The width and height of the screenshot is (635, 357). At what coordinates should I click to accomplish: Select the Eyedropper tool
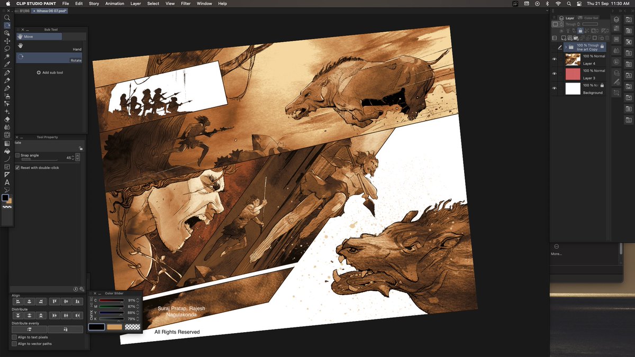click(x=7, y=64)
